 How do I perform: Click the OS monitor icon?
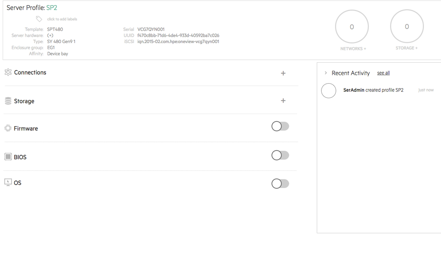point(8,182)
